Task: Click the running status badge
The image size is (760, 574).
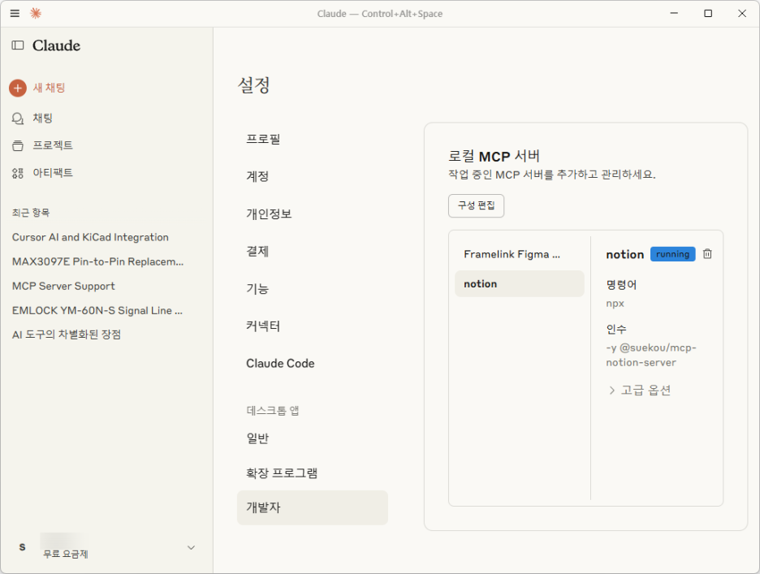Action: click(x=673, y=254)
